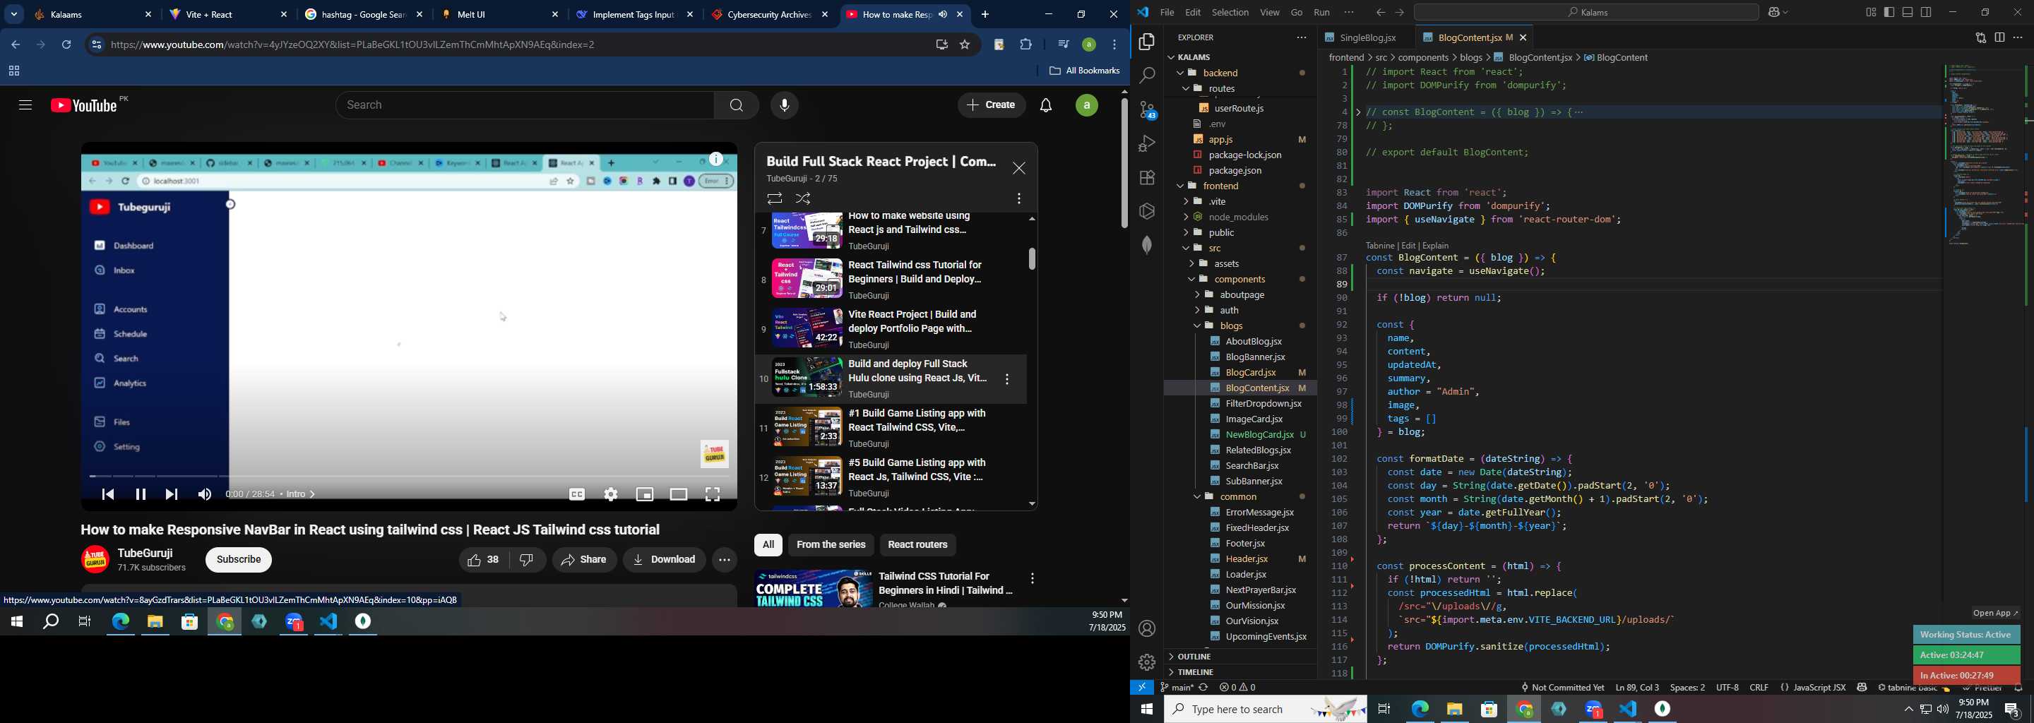
Task: Select the From the series chip
Action: click(x=831, y=545)
